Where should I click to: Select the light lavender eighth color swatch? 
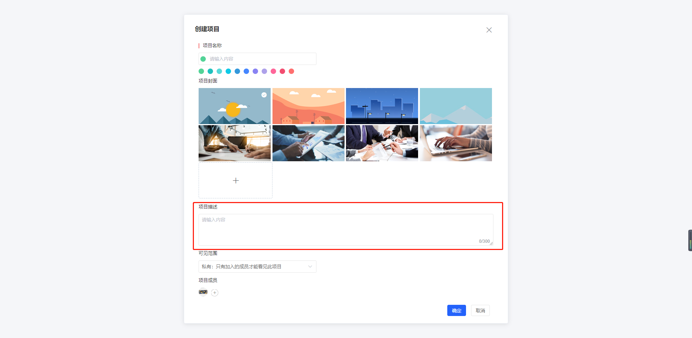click(x=265, y=71)
